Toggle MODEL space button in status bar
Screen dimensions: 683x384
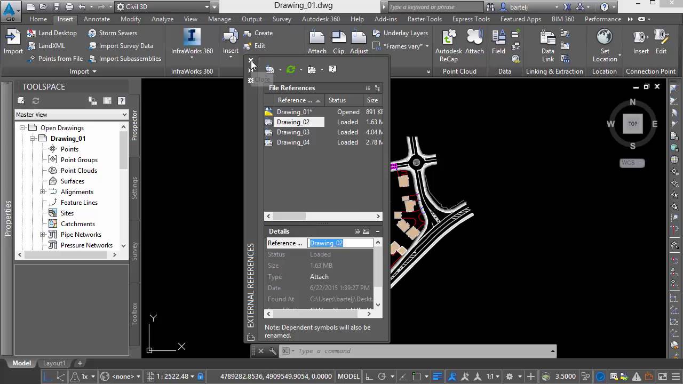348,376
